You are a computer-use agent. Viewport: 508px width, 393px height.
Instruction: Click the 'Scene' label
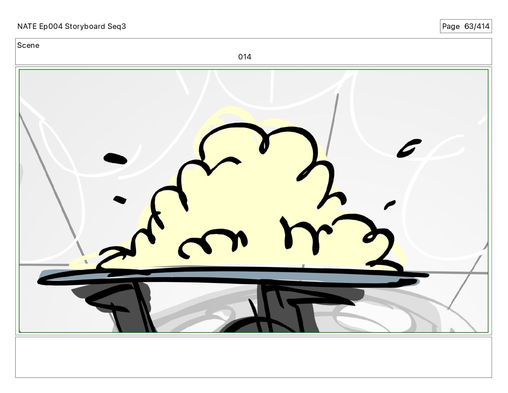28,45
